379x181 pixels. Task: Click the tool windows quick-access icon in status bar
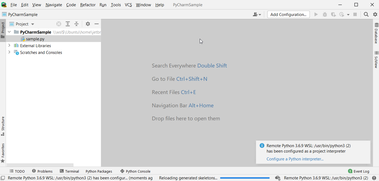(x=3, y=178)
